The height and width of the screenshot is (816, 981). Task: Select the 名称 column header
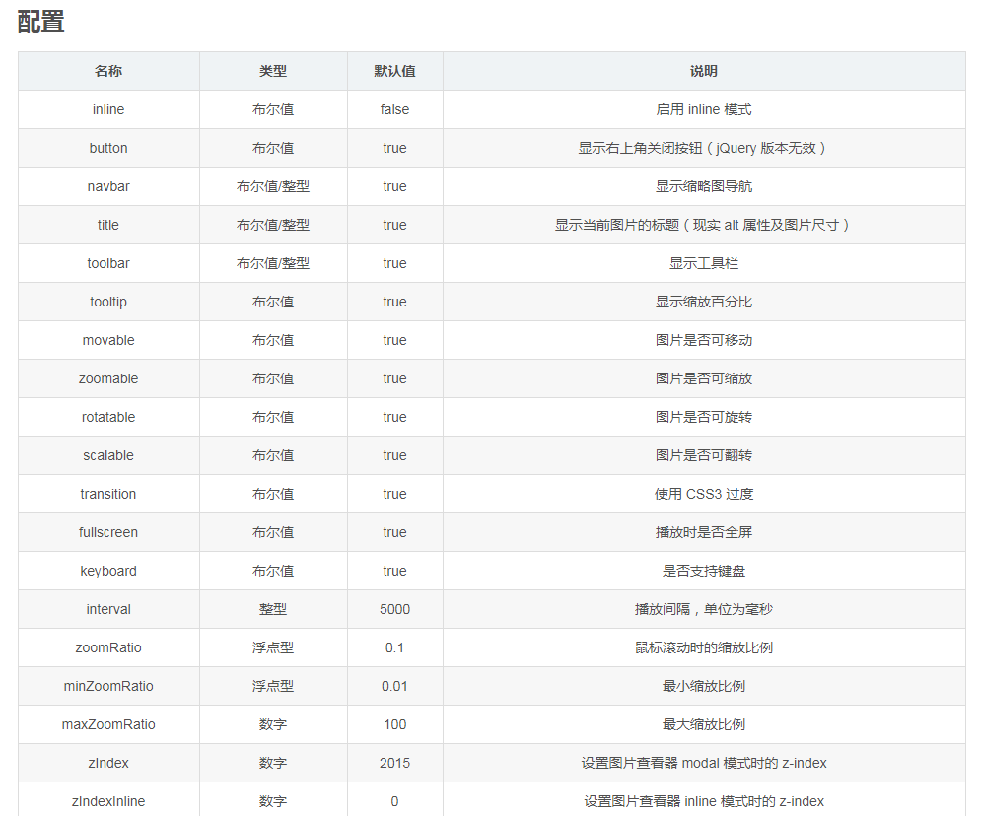pos(108,71)
